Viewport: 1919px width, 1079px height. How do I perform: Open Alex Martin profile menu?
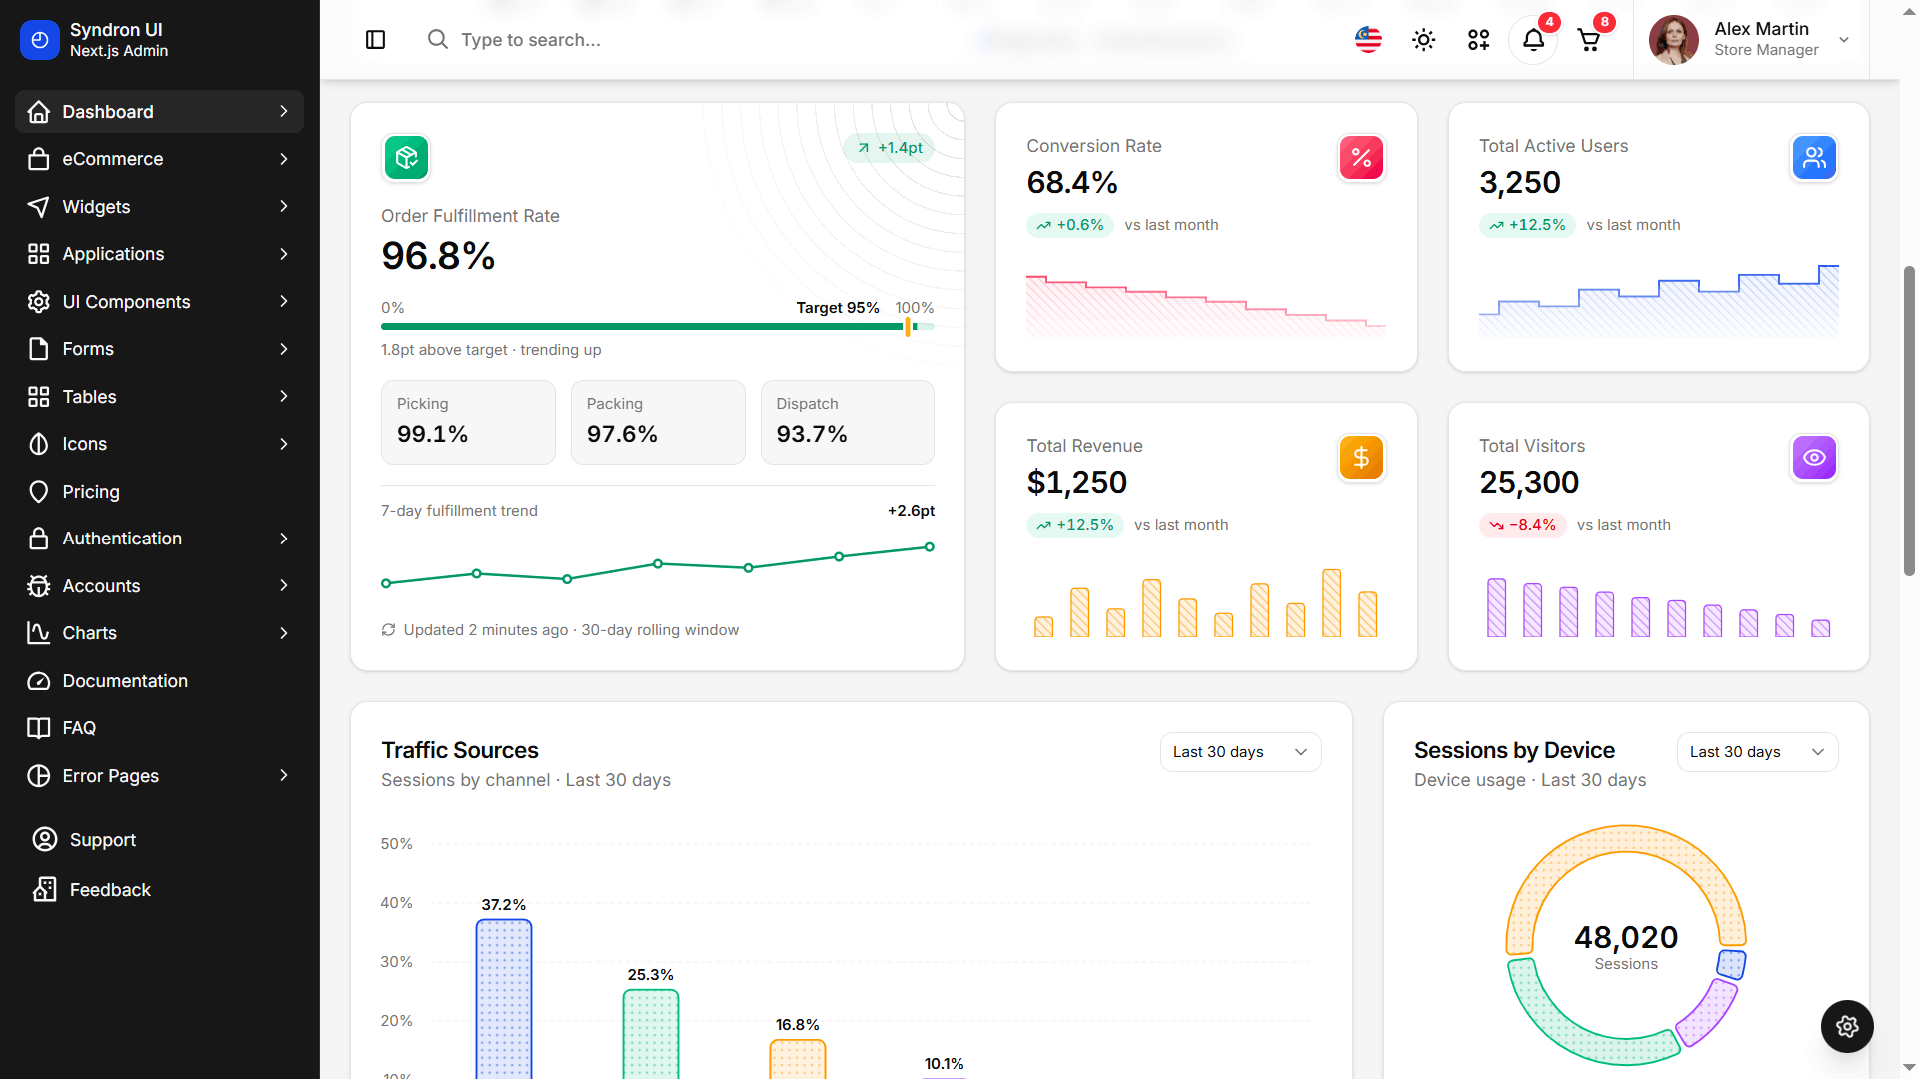coord(1750,40)
